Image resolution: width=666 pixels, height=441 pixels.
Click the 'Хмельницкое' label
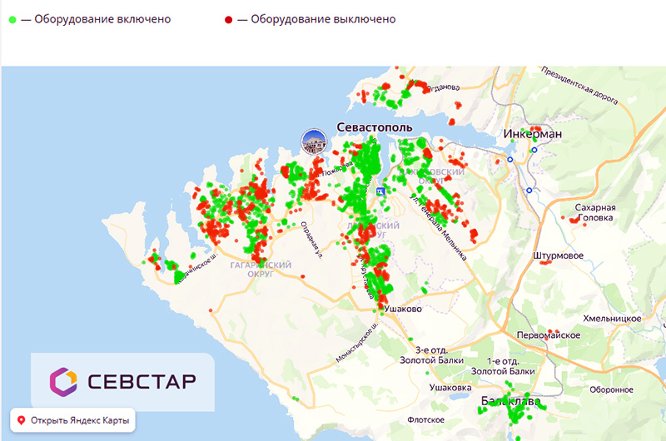click(612, 319)
